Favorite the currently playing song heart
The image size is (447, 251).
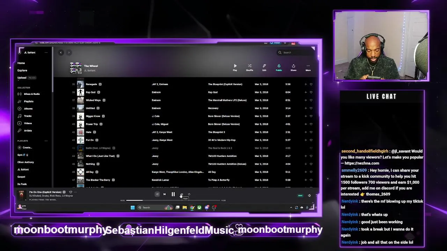[71, 192]
